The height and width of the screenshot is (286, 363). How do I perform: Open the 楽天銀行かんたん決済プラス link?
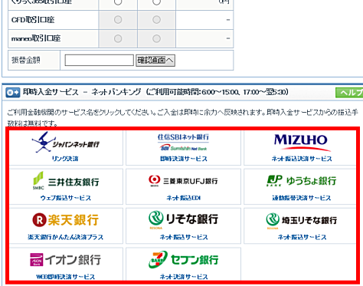tap(66, 237)
